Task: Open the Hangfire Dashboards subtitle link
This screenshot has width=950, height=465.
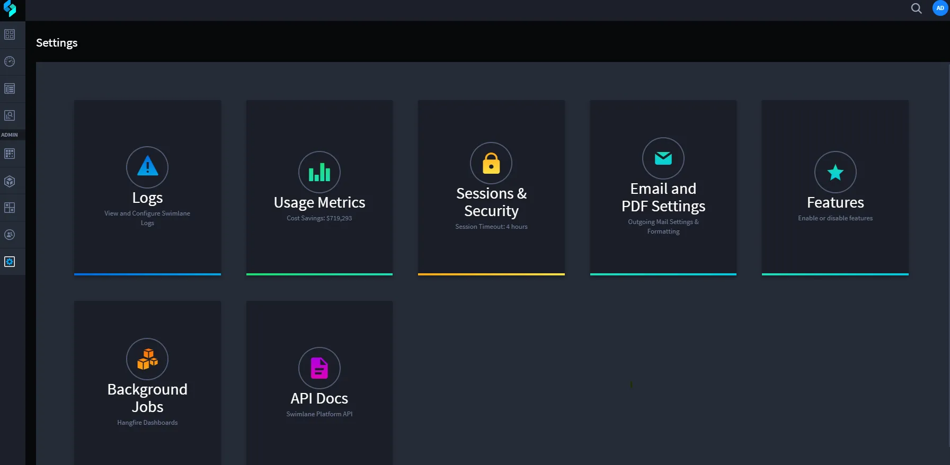Action: (147, 423)
